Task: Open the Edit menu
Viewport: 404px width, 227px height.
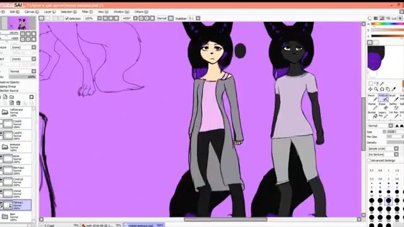Action: click(x=15, y=12)
